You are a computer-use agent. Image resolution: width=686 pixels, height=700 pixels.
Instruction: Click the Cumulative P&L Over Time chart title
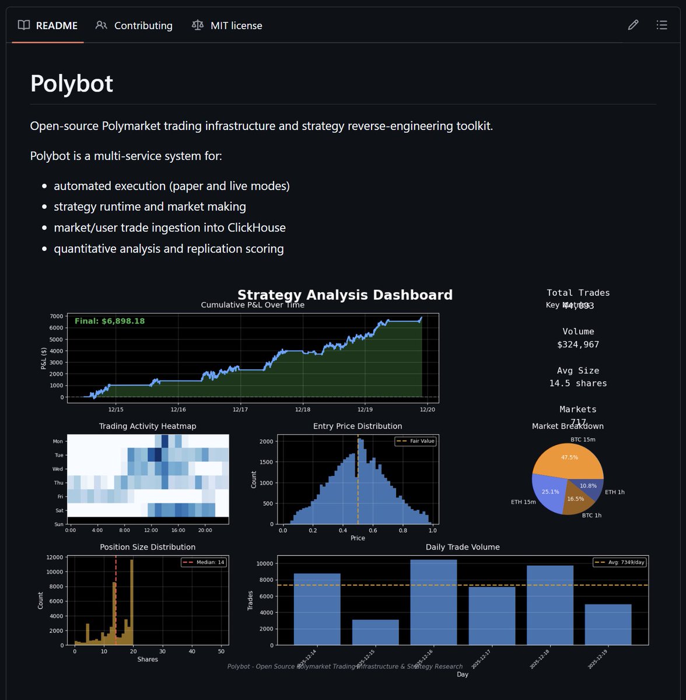point(253,305)
